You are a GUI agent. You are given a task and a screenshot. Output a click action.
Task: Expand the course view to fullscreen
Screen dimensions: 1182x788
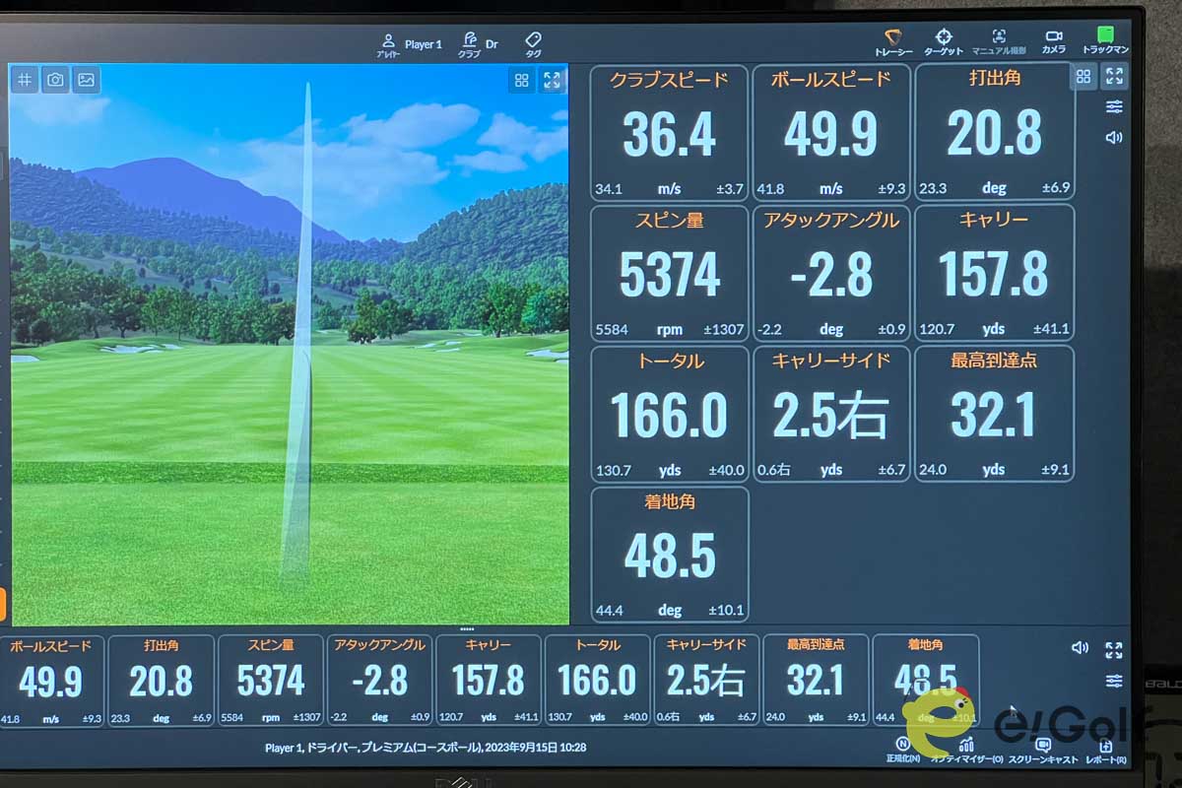click(x=553, y=81)
